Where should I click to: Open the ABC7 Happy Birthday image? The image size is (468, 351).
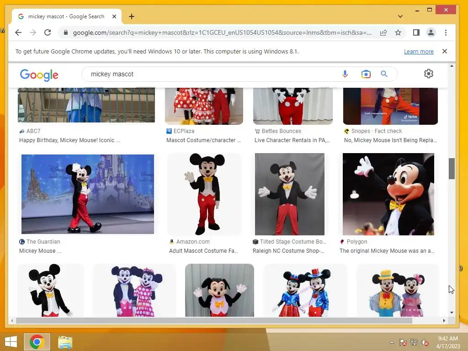[86, 105]
